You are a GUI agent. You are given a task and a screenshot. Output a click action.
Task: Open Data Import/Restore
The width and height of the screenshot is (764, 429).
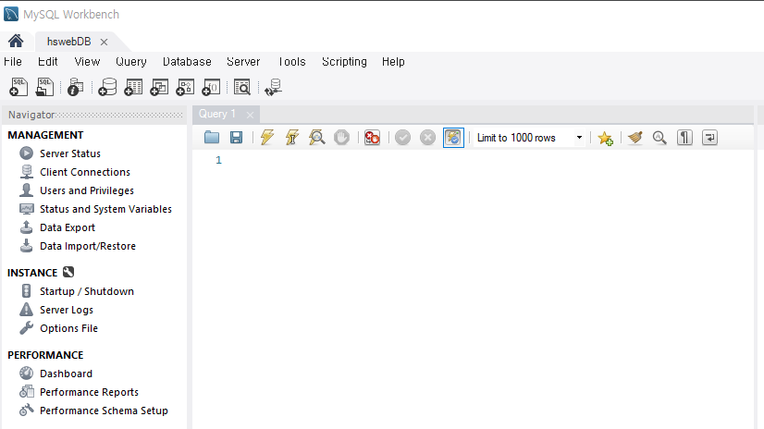(x=88, y=246)
